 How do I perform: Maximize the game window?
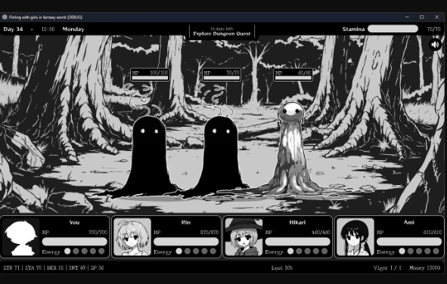point(422,17)
